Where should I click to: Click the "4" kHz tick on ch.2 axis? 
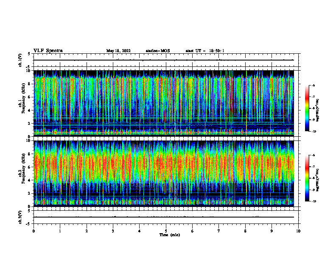point(29,180)
